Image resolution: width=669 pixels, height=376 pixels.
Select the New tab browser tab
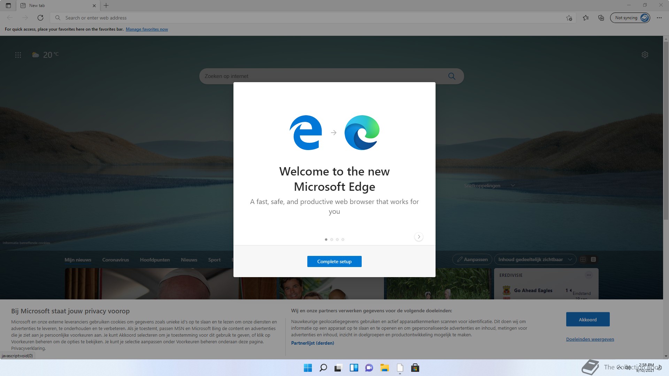(58, 6)
